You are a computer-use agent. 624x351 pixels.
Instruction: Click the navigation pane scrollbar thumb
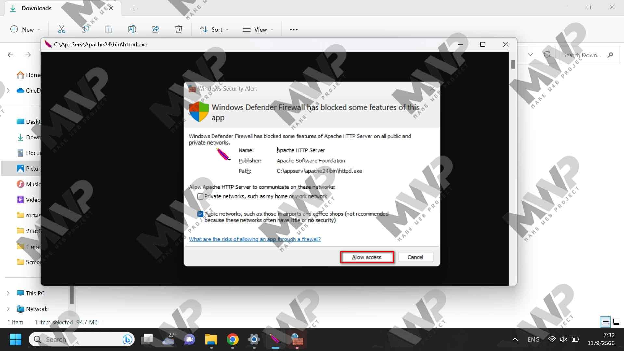[72, 295]
